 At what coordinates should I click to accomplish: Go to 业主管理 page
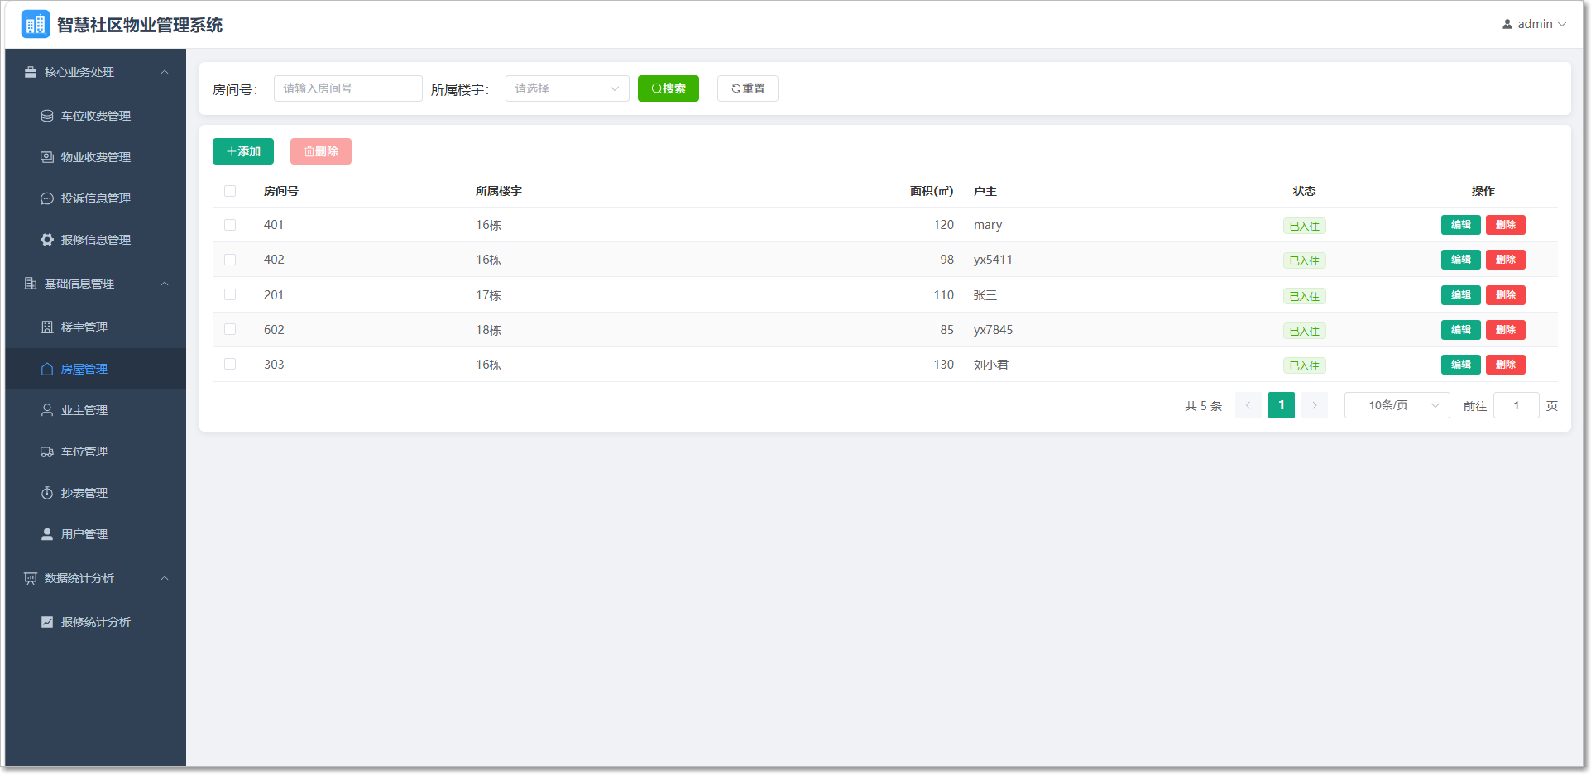(96, 410)
